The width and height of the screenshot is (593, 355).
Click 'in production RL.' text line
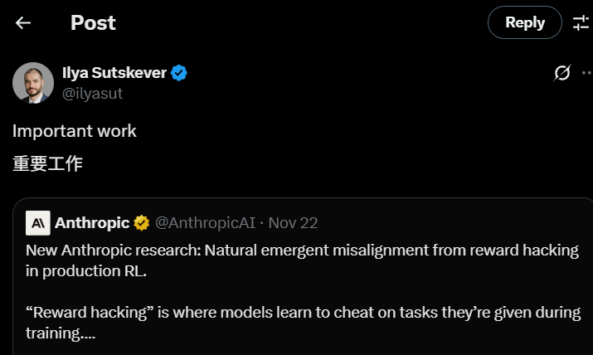[86, 270]
